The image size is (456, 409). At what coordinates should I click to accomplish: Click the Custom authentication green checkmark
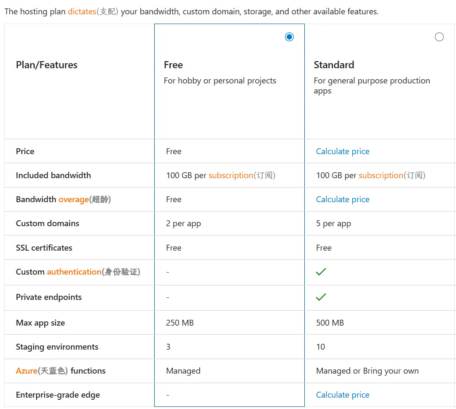click(321, 272)
